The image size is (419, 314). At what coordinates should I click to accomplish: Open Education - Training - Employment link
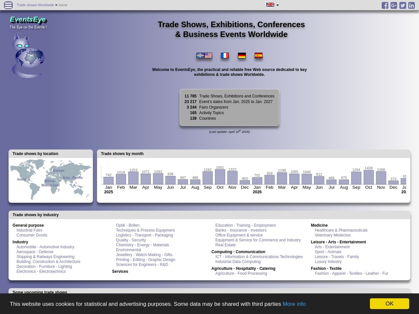(x=246, y=225)
